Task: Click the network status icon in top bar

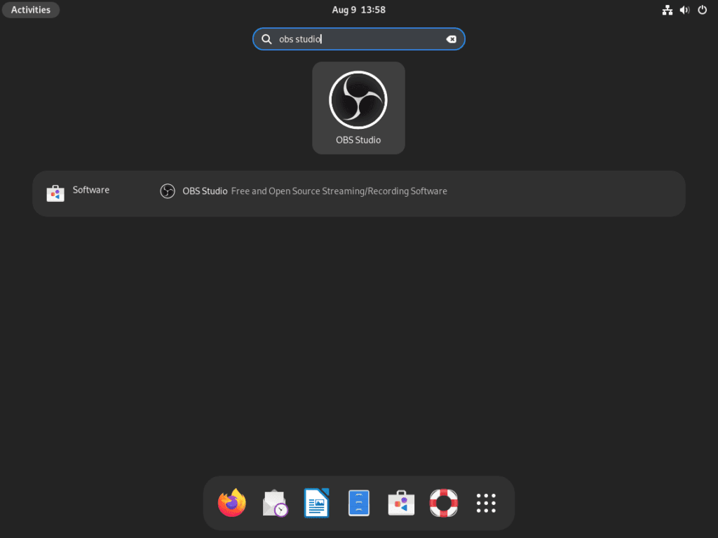Action: pos(667,10)
